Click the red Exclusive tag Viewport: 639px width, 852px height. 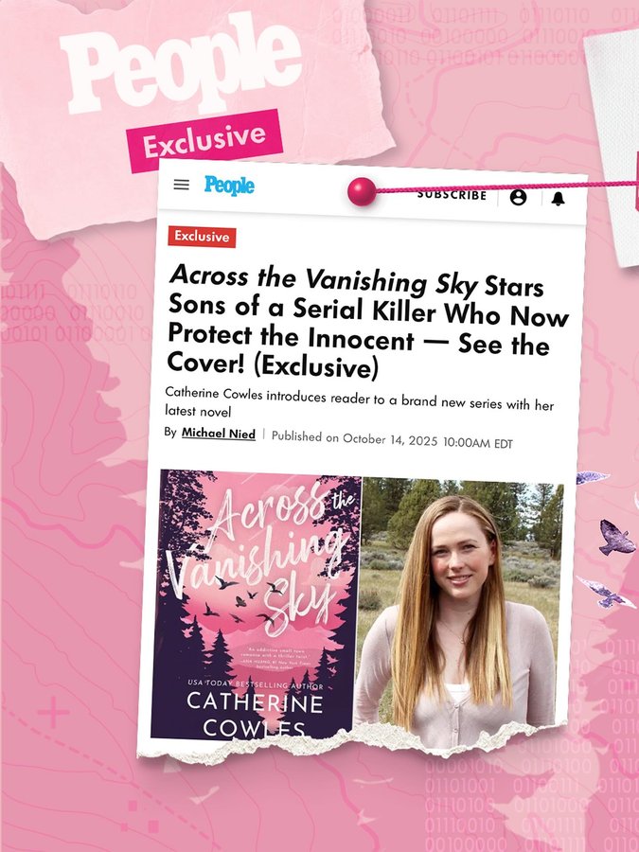[202, 237]
